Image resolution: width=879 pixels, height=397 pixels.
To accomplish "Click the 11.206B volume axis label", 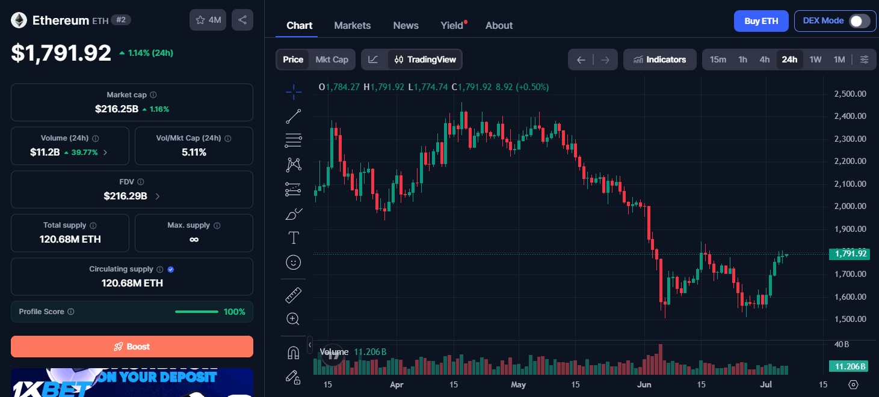I will pyautogui.click(x=849, y=366).
